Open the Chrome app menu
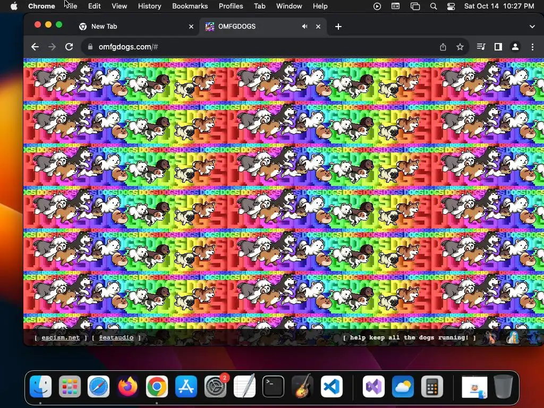The image size is (544, 408). pyautogui.click(x=41, y=6)
